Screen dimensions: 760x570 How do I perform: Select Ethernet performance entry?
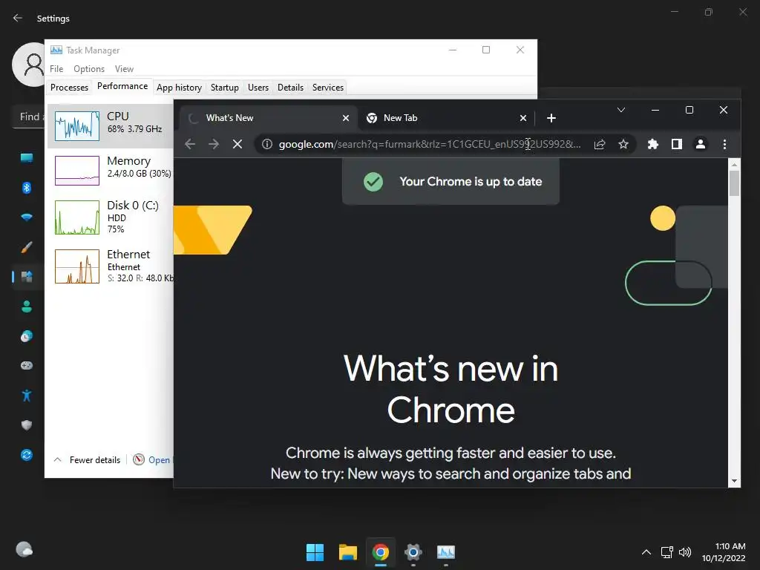click(x=111, y=266)
